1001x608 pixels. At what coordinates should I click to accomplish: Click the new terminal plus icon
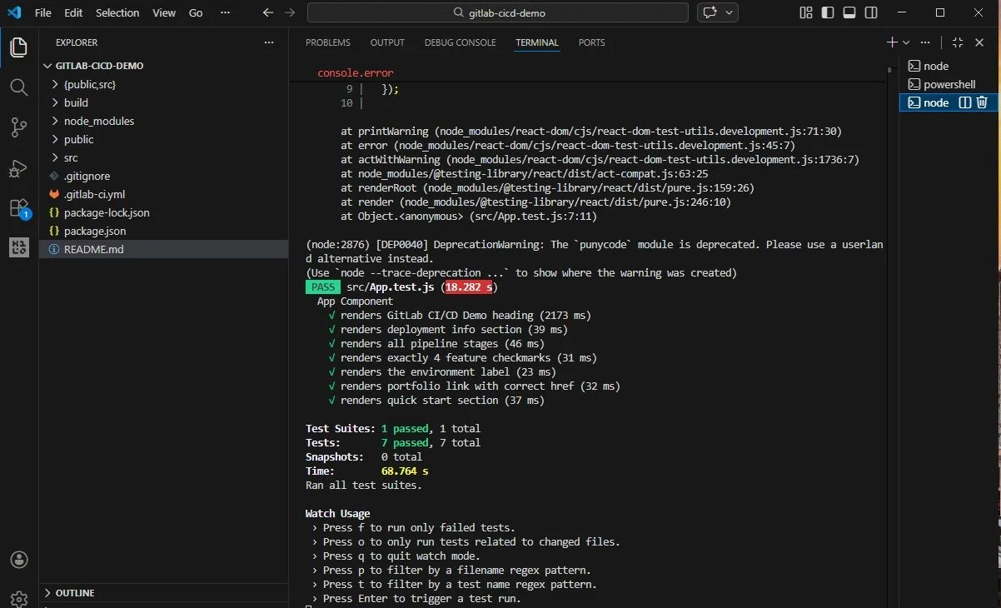[x=892, y=42]
